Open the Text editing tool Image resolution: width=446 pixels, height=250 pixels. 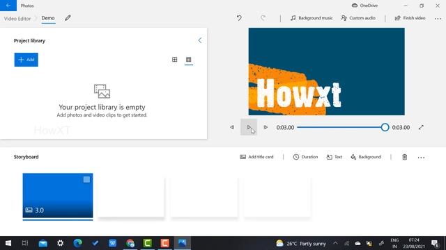click(x=334, y=157)
